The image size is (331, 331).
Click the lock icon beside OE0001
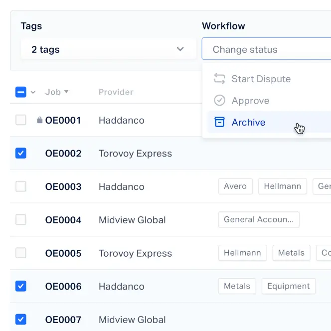39,120
